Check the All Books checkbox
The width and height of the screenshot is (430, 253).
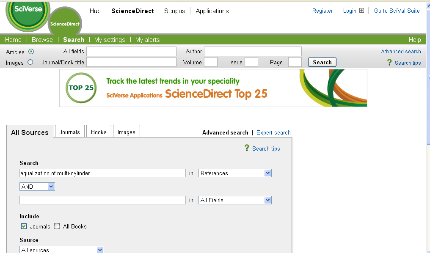[x=57, y=226]
